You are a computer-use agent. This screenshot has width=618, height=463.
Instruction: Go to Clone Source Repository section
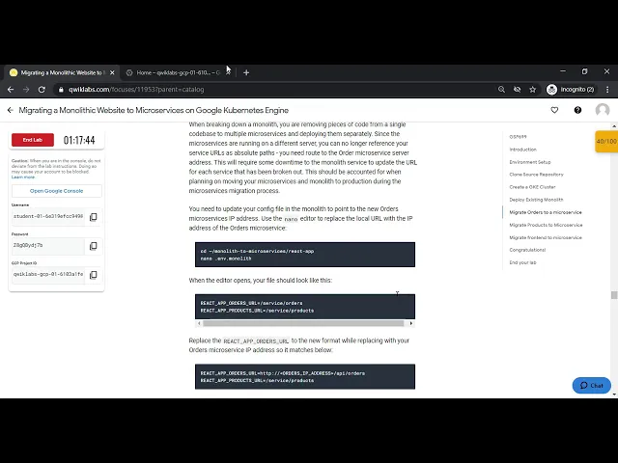click(x=537, y=175)
